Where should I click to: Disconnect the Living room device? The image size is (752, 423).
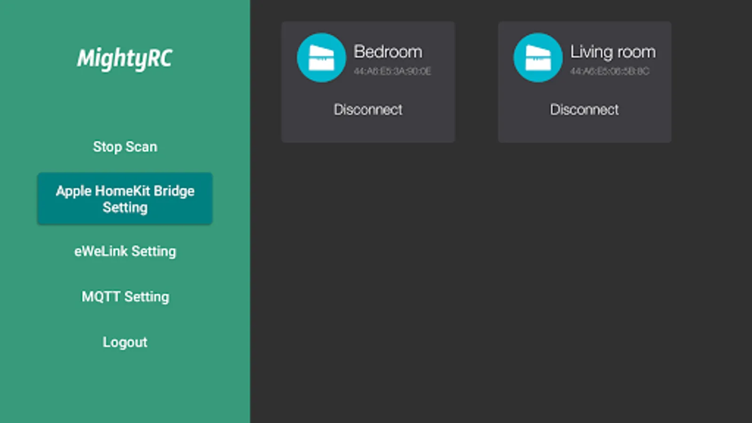pyautogui.click(x=584, y=110)
